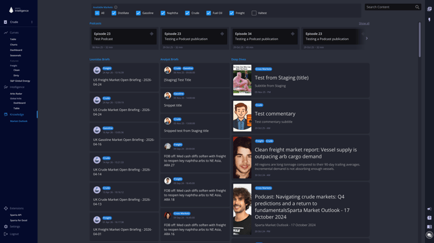434x243 pixels.
Task: Collapse the Knowledge section in sidebar
Action: pos(17,114)
